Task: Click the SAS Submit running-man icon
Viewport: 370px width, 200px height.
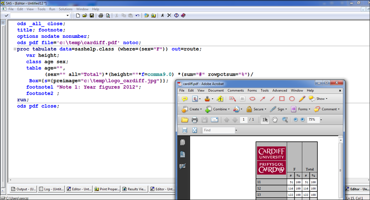Action: click(x=162, y=16)
